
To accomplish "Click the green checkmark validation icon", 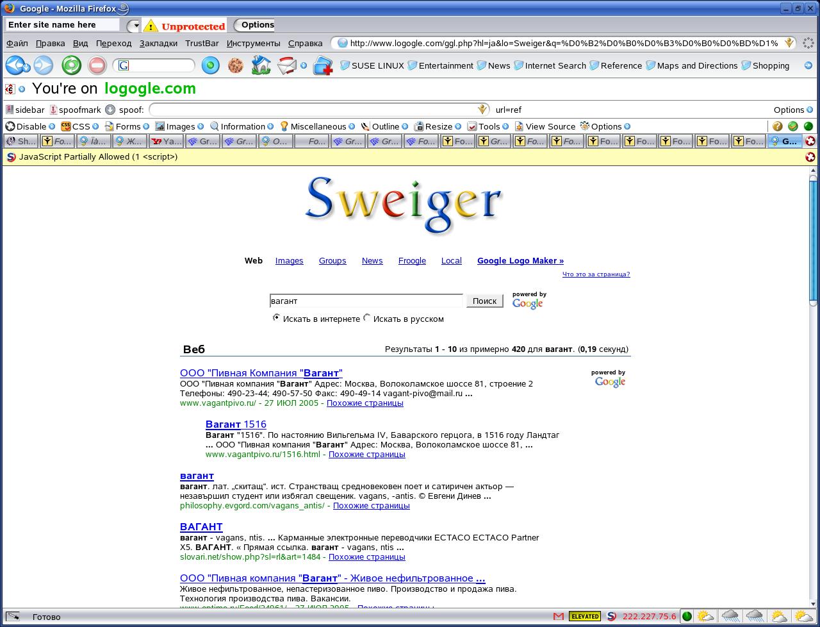I will coord(793,126).
